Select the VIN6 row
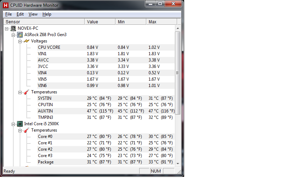 (x=106, y=86)
